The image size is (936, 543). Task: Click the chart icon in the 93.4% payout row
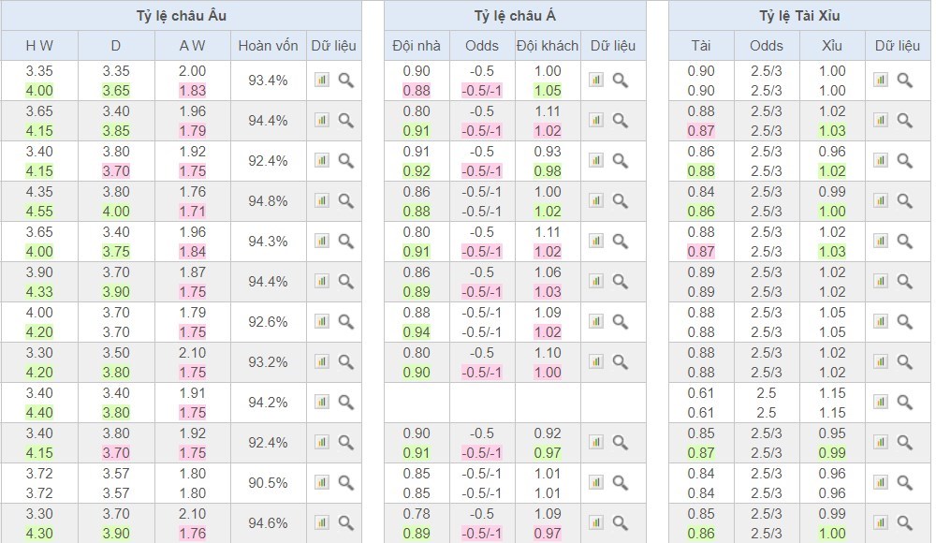click(322, 81)
